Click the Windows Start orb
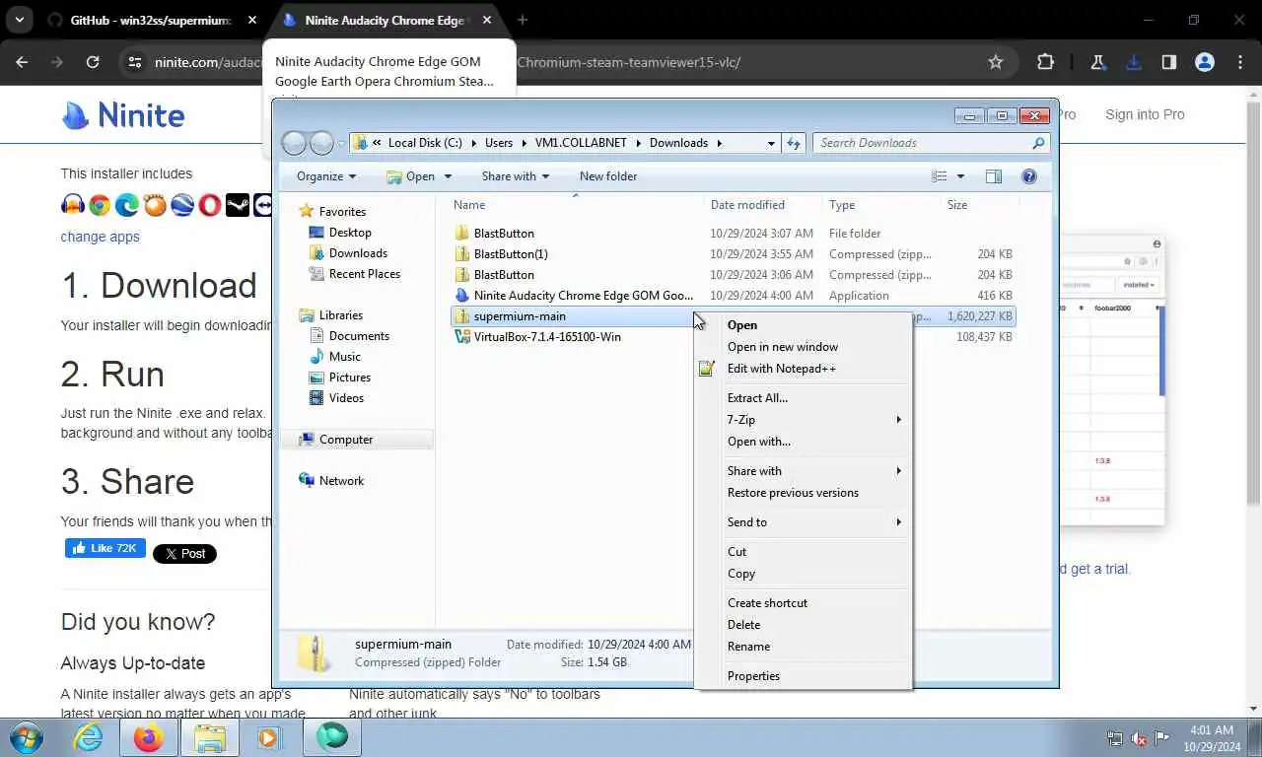The width and height of the screenshot is (1262, 757). tap(26, 737)
